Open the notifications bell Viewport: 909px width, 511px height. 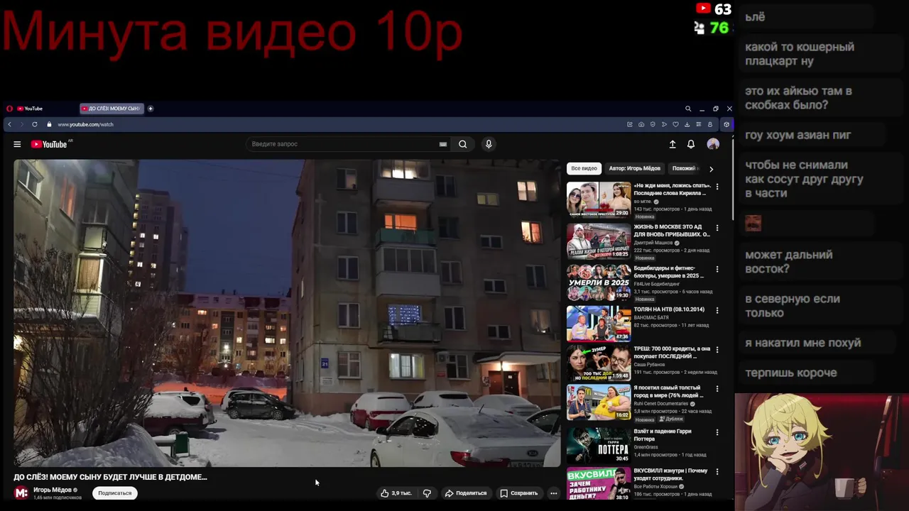(x=691, y=144)
